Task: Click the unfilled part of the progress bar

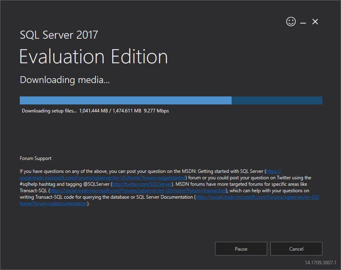Action: point(277,100)
